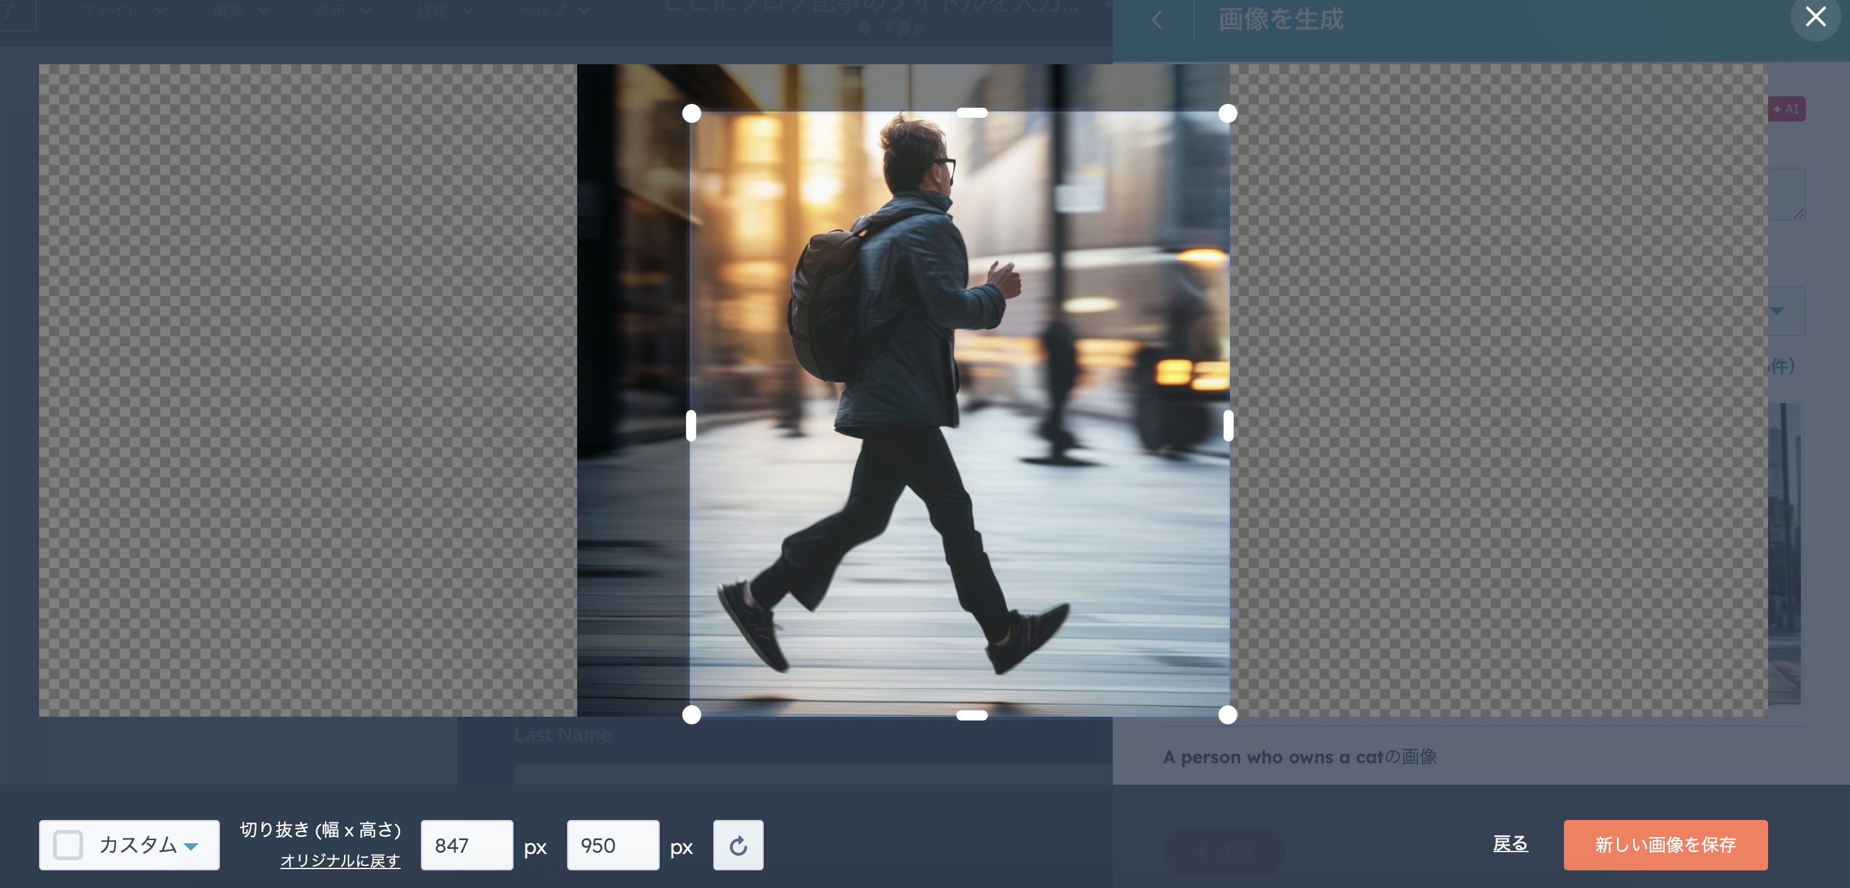The height and width of the screenshot is (888, 1850).
Task: Close the image editor with the X button
Action: tap(1815, 17)
